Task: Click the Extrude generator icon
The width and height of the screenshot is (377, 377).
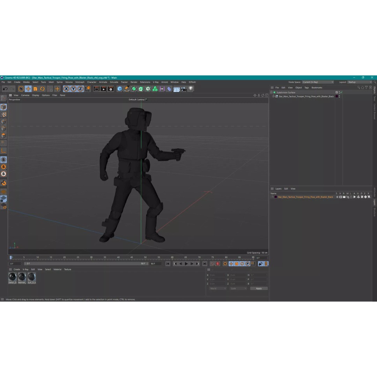Action: click(141, 89)
